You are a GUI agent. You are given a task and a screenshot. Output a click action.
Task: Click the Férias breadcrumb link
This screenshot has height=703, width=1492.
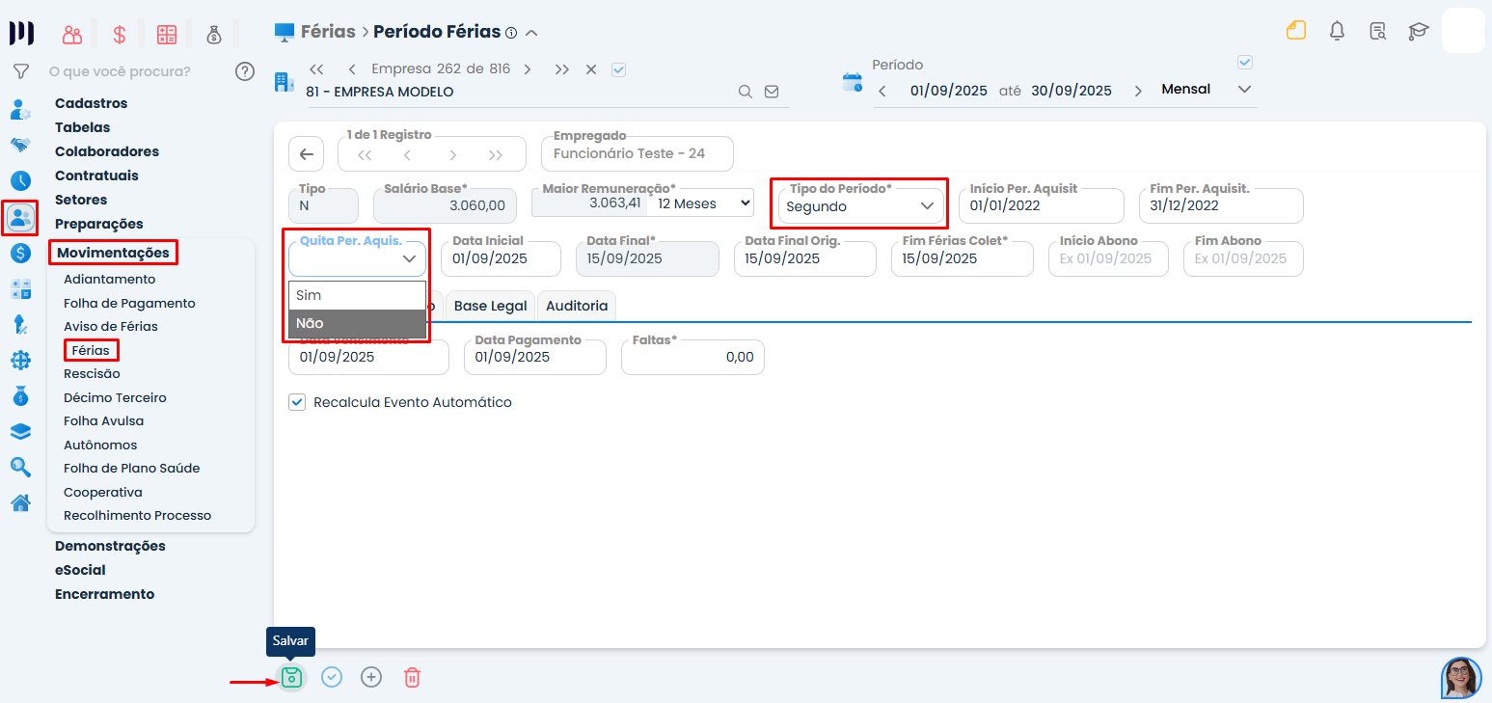[328, 32]
